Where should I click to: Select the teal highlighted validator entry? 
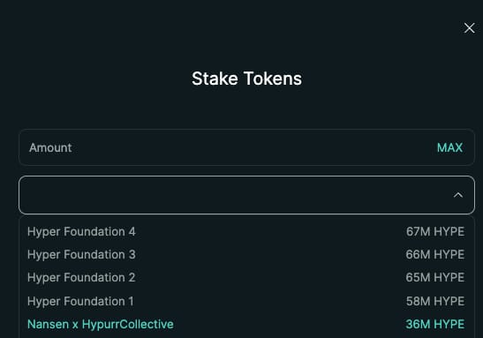tap(245, 324)
